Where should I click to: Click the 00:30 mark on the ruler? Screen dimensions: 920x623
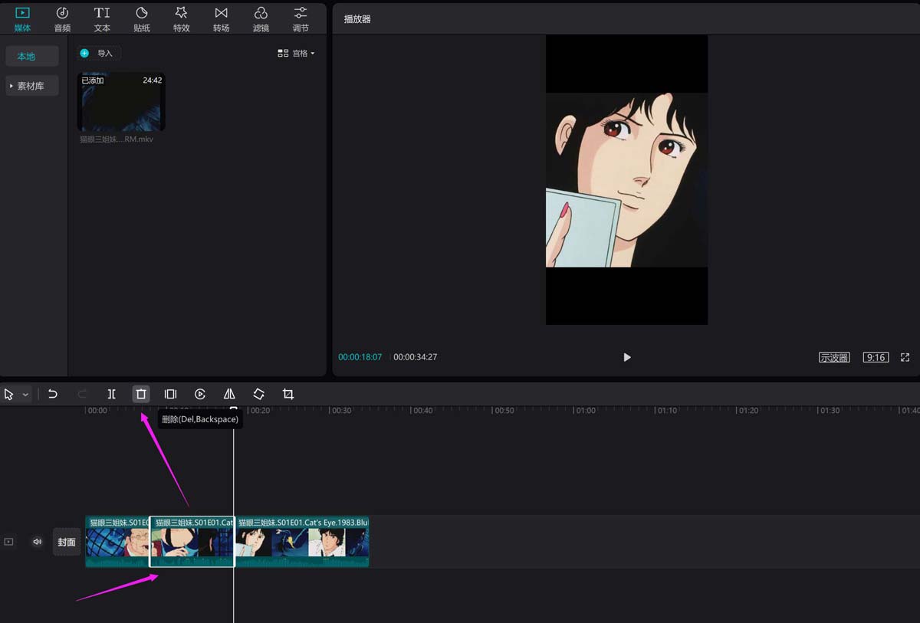click(x=340, y=411)
